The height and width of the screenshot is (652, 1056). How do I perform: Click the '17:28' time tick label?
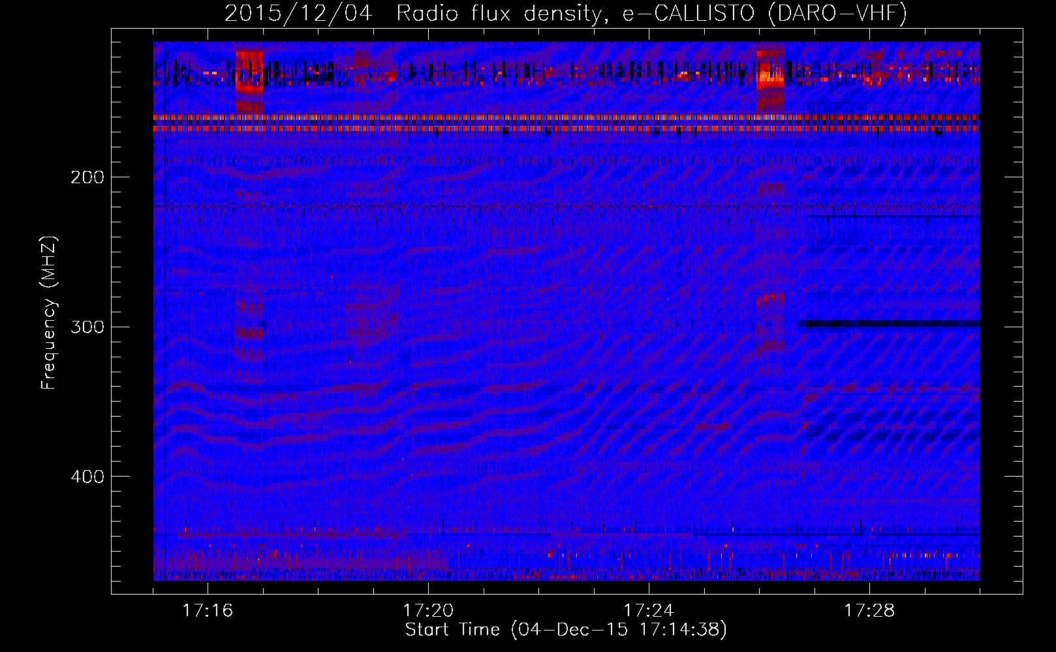(869, 610)
